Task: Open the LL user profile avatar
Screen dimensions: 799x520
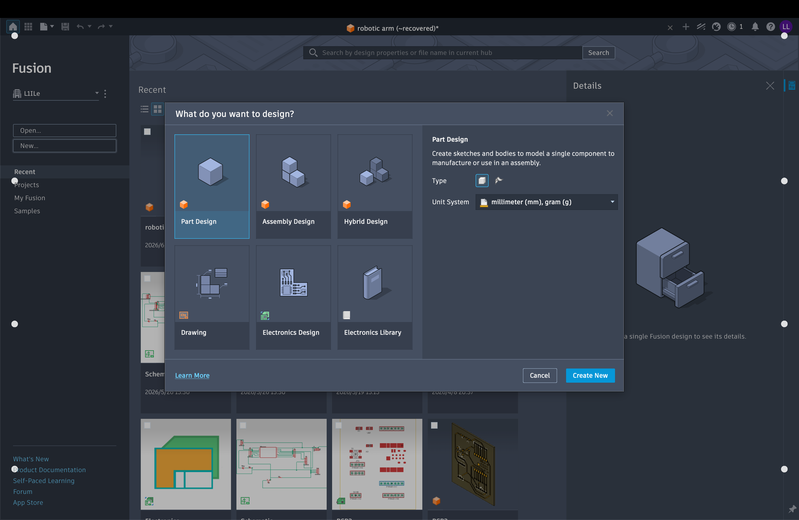Action: click(x=786, y=27)
